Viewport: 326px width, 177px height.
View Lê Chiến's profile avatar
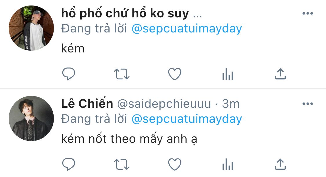point(31,118)
